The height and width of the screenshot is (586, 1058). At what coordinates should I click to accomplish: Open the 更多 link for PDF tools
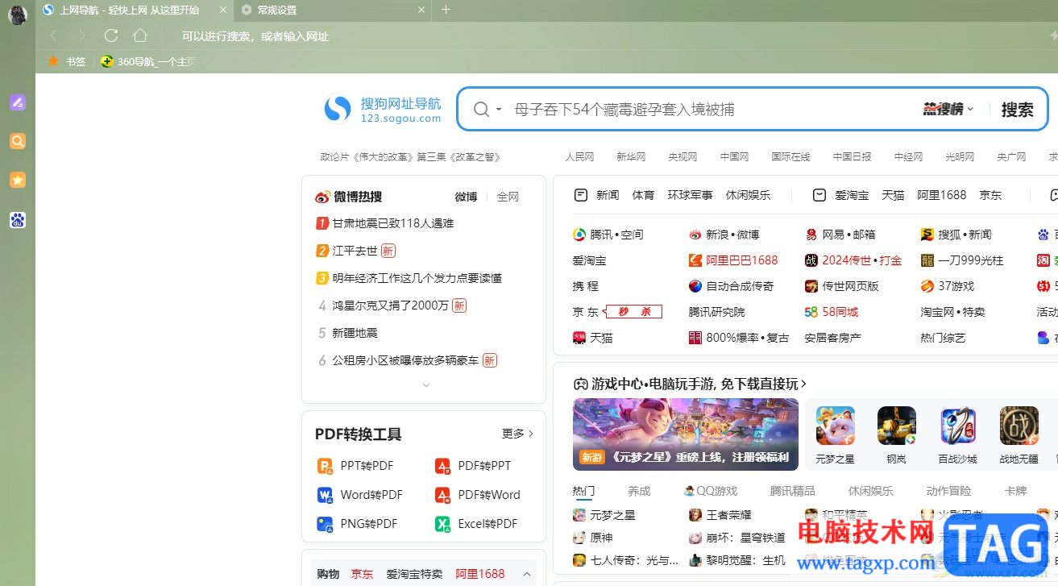click(x=517, y=434)
